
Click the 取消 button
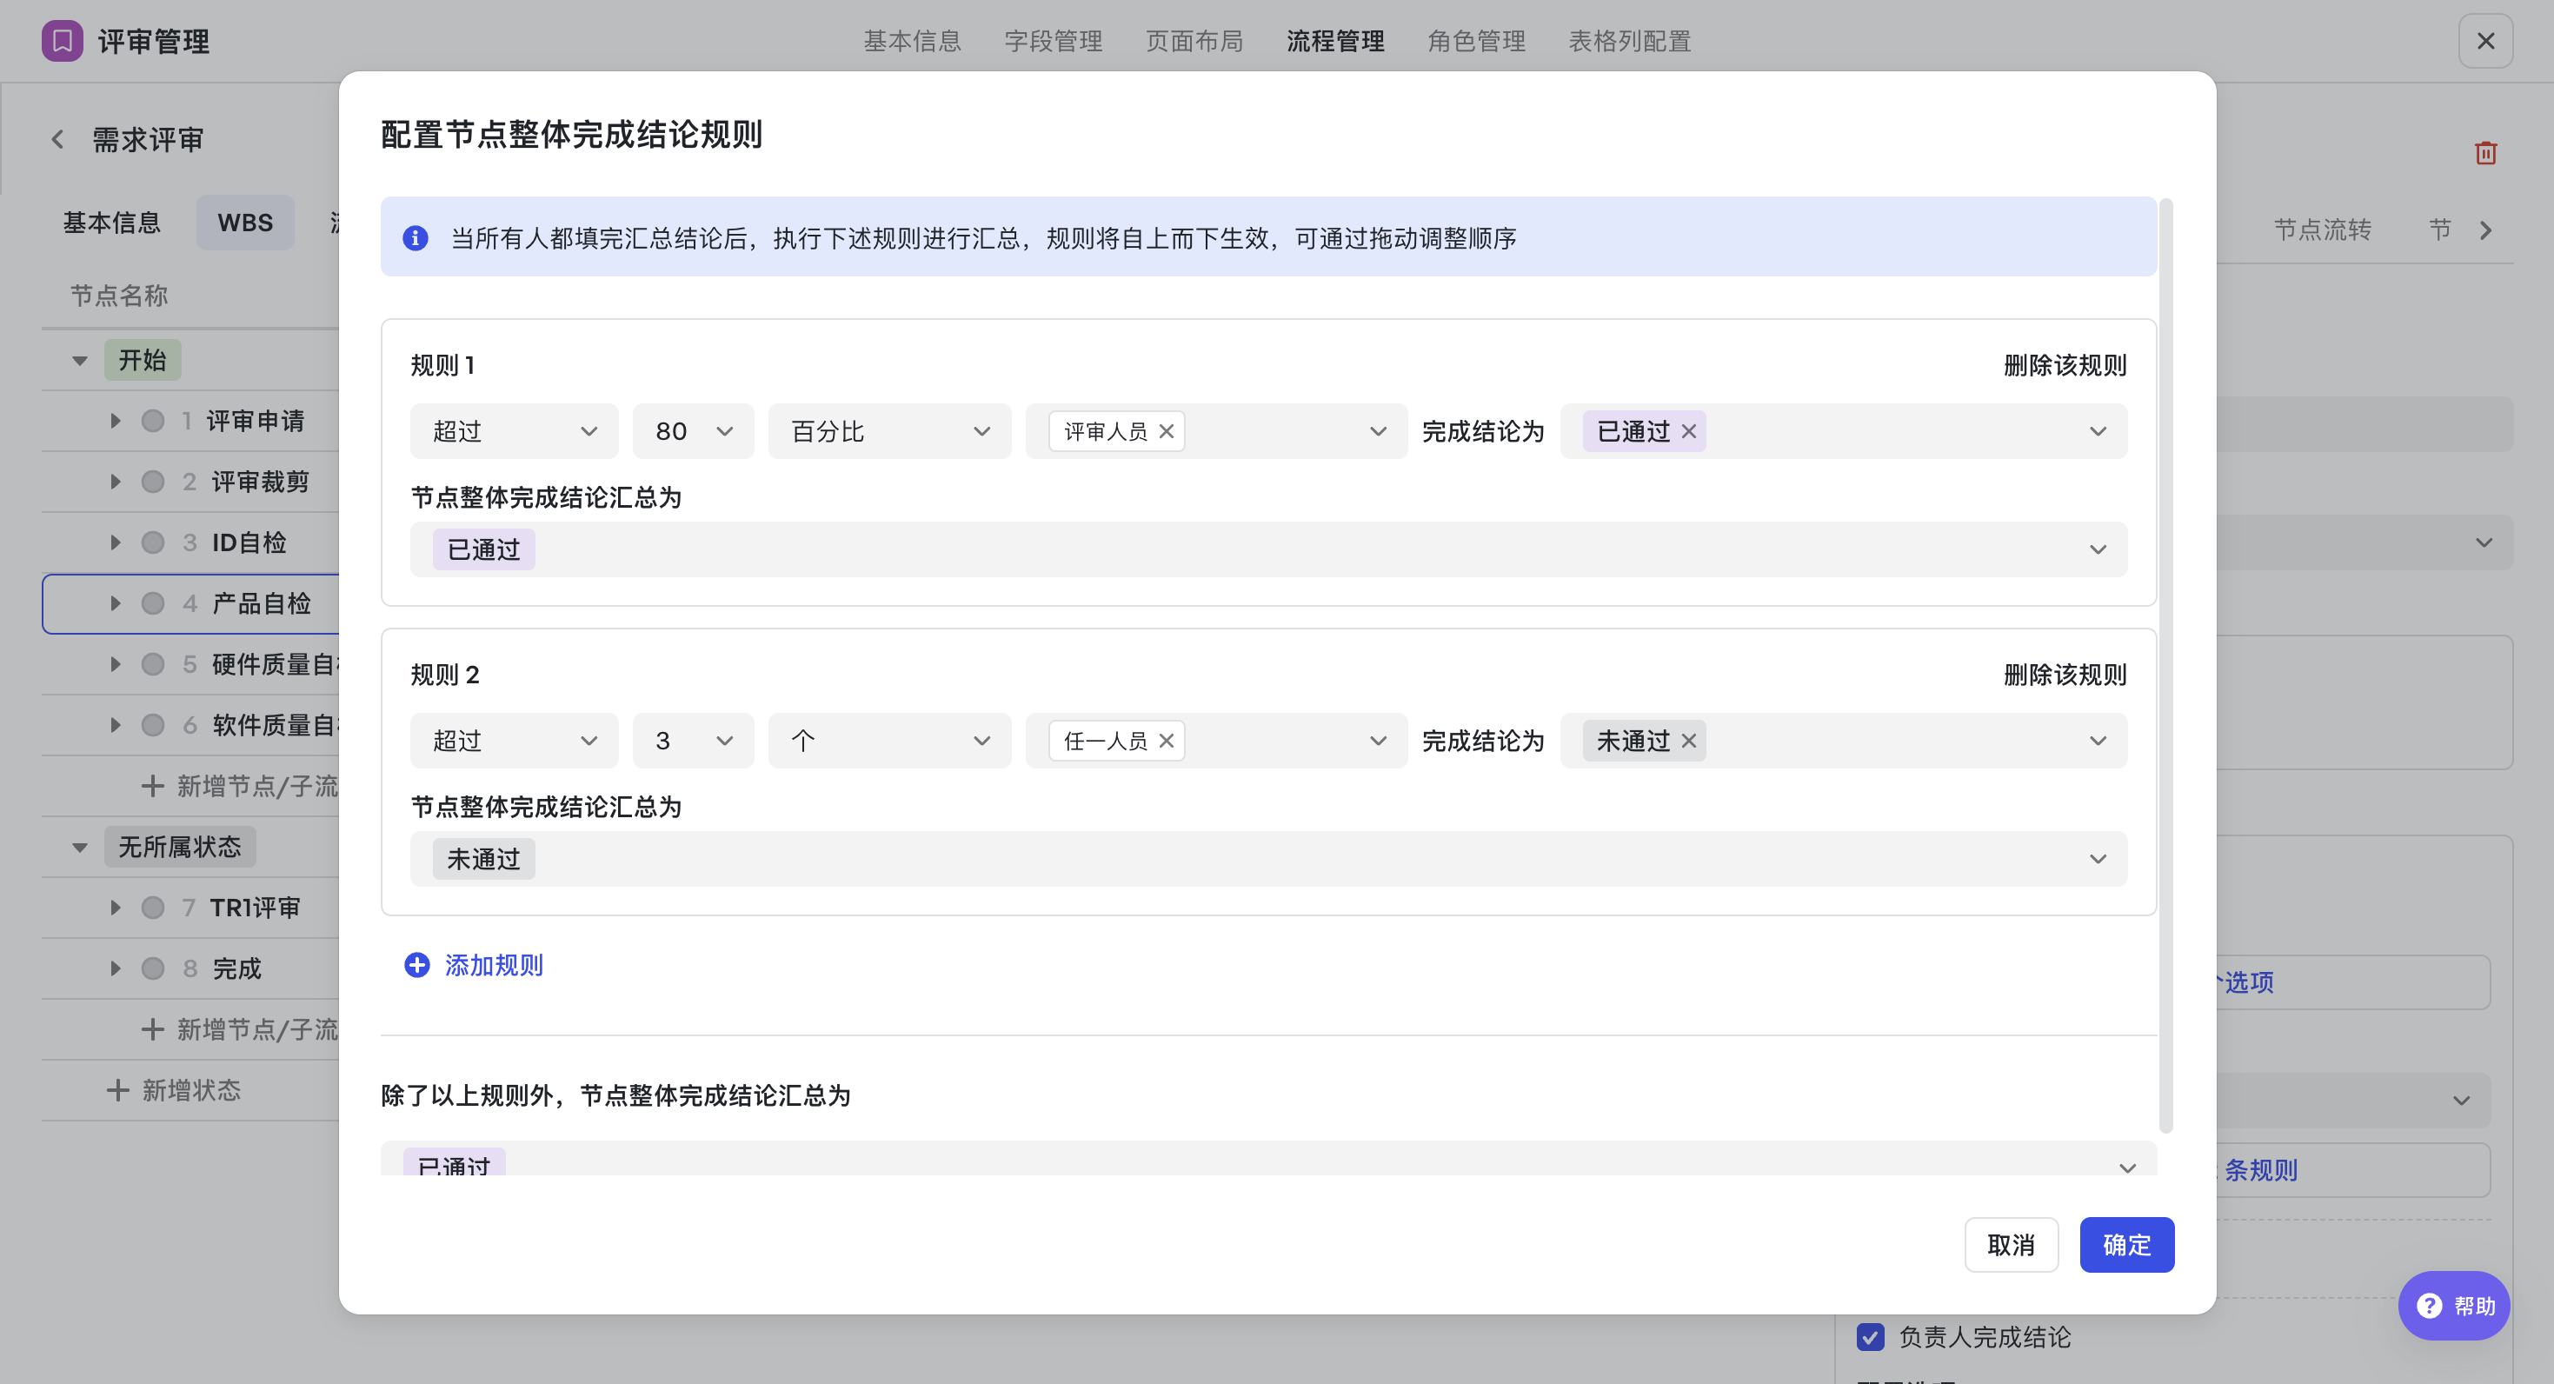pos(2011,1244)
